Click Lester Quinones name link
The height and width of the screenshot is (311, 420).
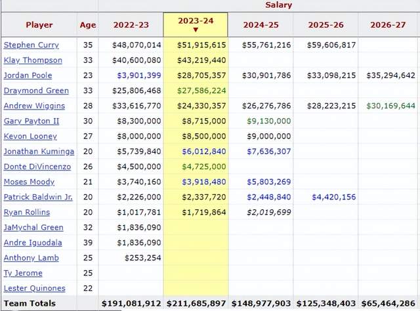[x=33, y=289]
